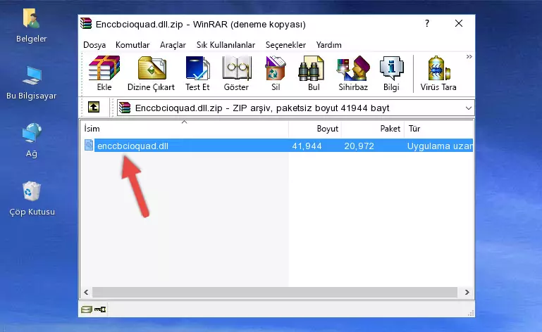Click Dizine Çıkart extract icon
The image size is (542, 332).
point(151,74)
